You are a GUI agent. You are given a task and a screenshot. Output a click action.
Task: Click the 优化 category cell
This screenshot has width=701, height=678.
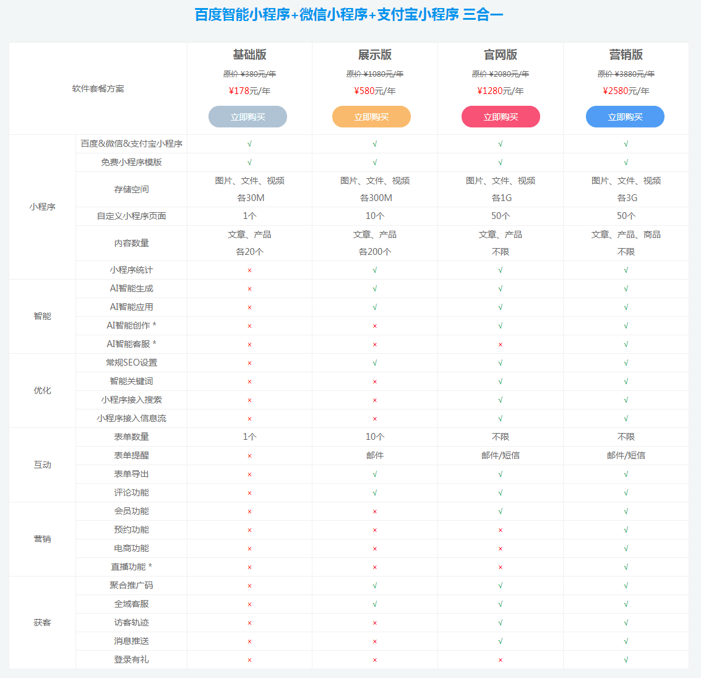click(x=43, y=390)
